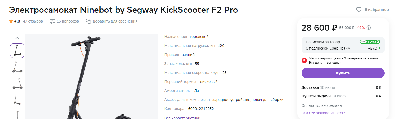Open the 16 вопросов questions link
This screenshot has height=119, width=397.
(68, 21)
